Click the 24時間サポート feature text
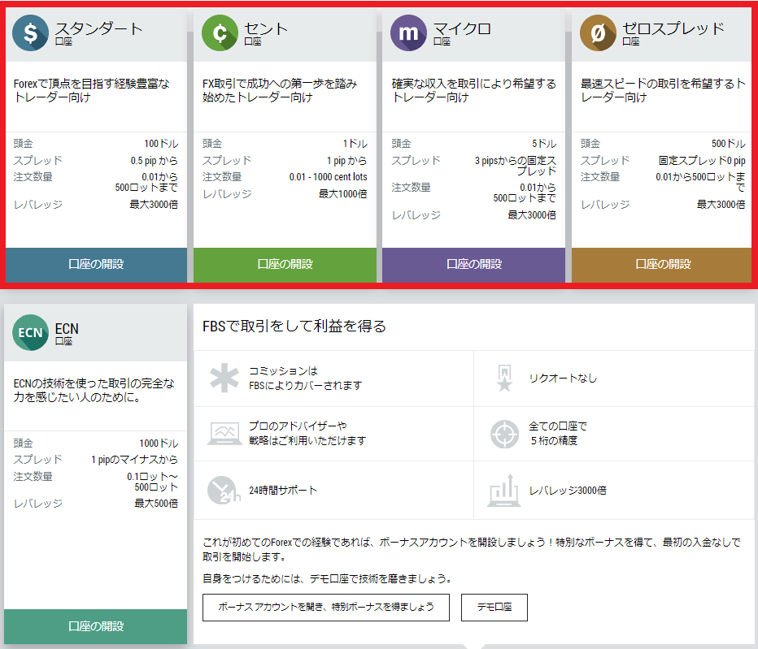758x649 pixels. pos(283,491)
